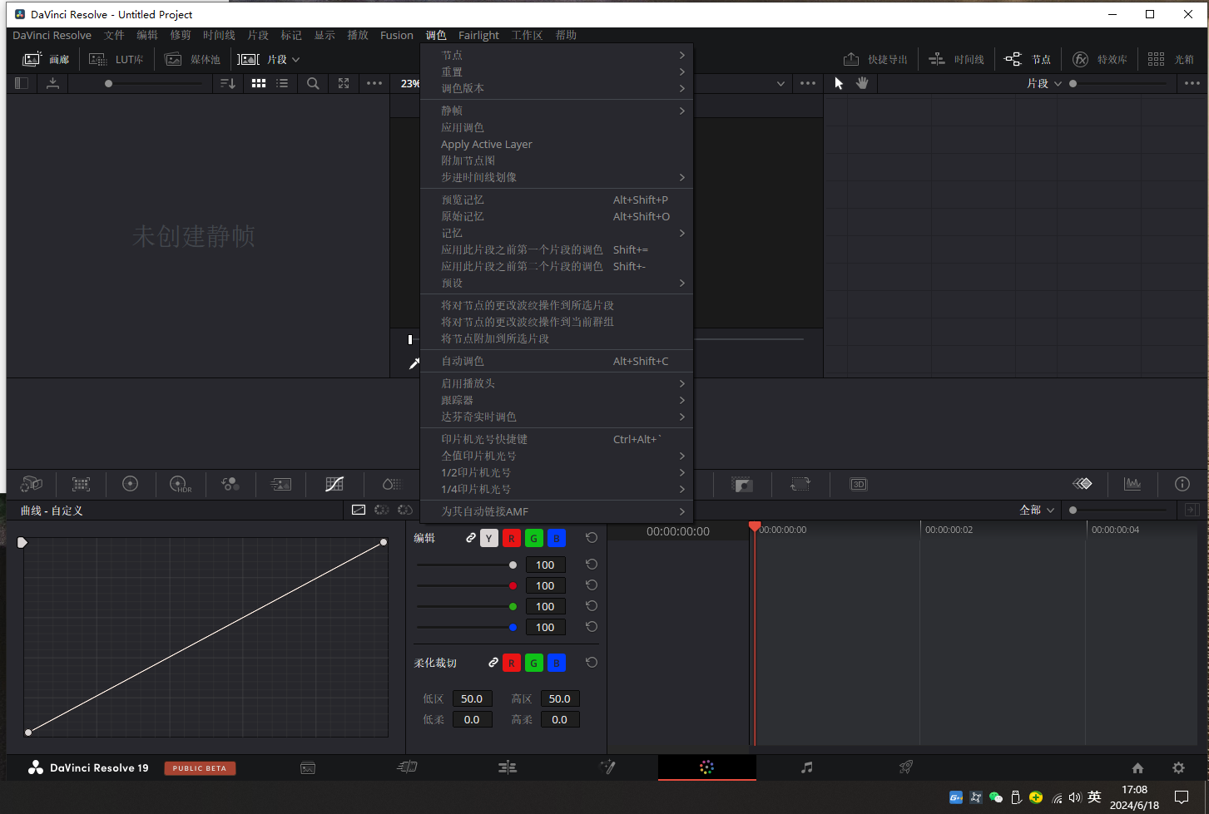The height and width of the screenshot is (814, 1209).
Task: Toggle the blue channel in 柔化裁切 row
Action: 557,663
